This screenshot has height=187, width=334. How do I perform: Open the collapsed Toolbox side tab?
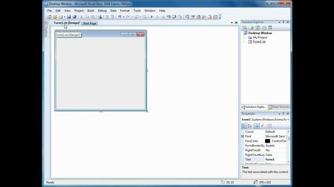[46, 29]
